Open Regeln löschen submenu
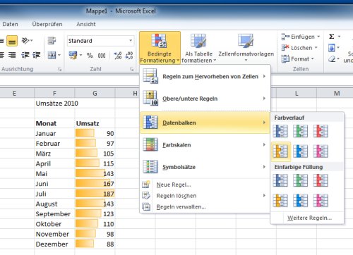The width and height of the screenshot is (353, 255). coord(205,196)
